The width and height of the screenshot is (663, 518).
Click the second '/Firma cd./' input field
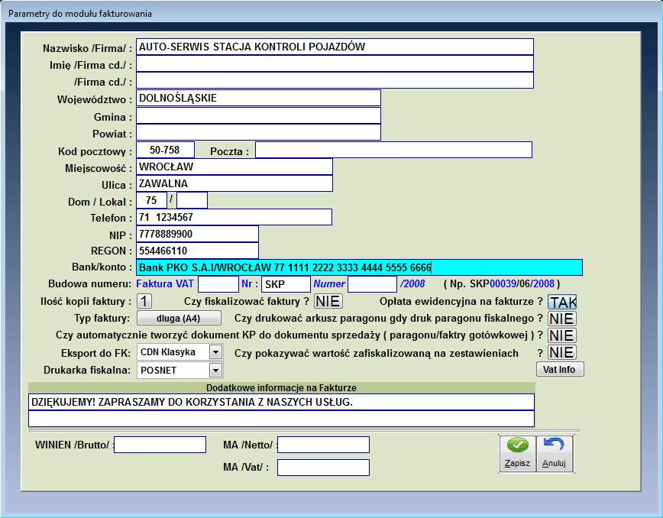(x=335, y=80)
